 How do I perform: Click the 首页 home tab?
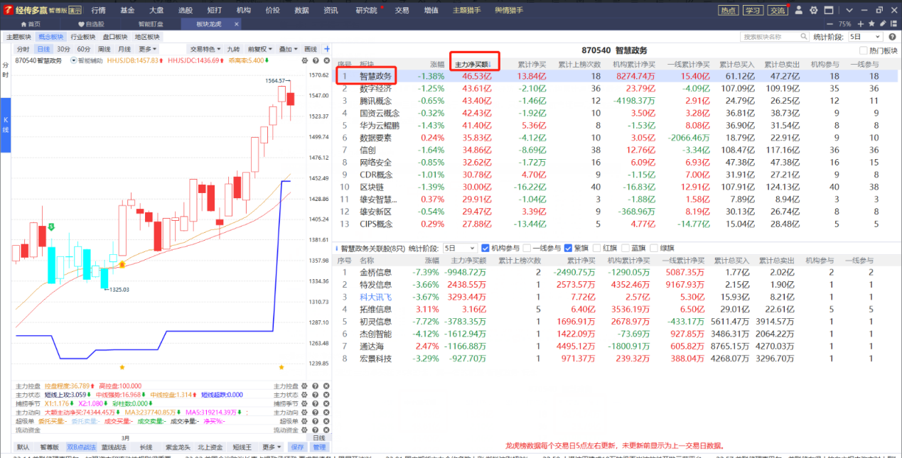coord(31,24)
